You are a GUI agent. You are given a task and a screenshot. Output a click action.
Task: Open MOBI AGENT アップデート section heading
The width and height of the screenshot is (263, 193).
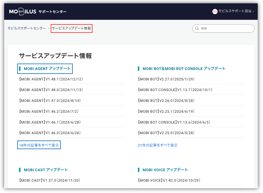(x=47, y=69)
